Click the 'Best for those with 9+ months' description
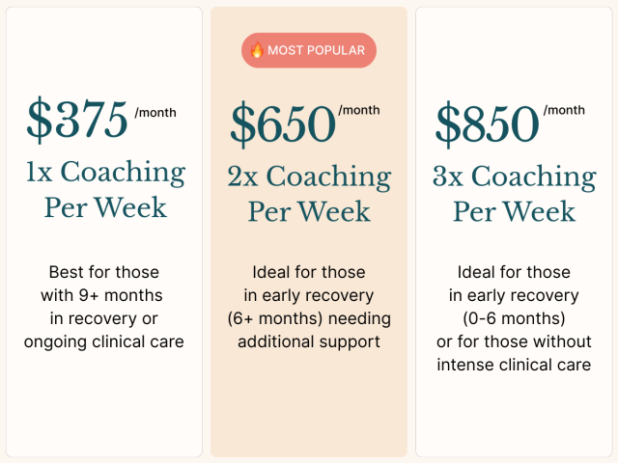Image resolution: width=618 pixels, height=463 pixels. pos(103,284)
